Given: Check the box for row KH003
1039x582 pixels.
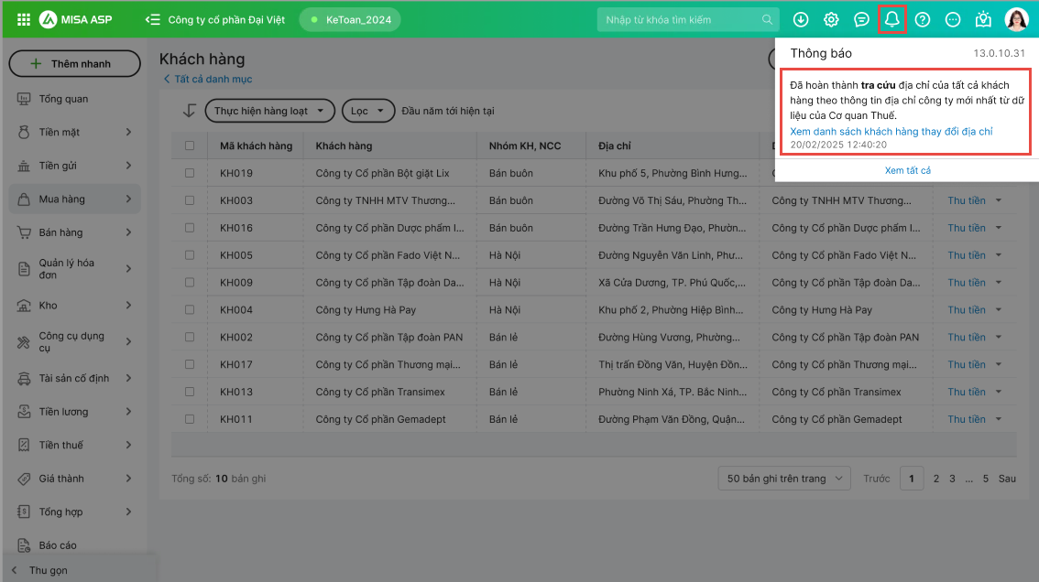Looking at the screenshot, I should click(x=190, y=200).
